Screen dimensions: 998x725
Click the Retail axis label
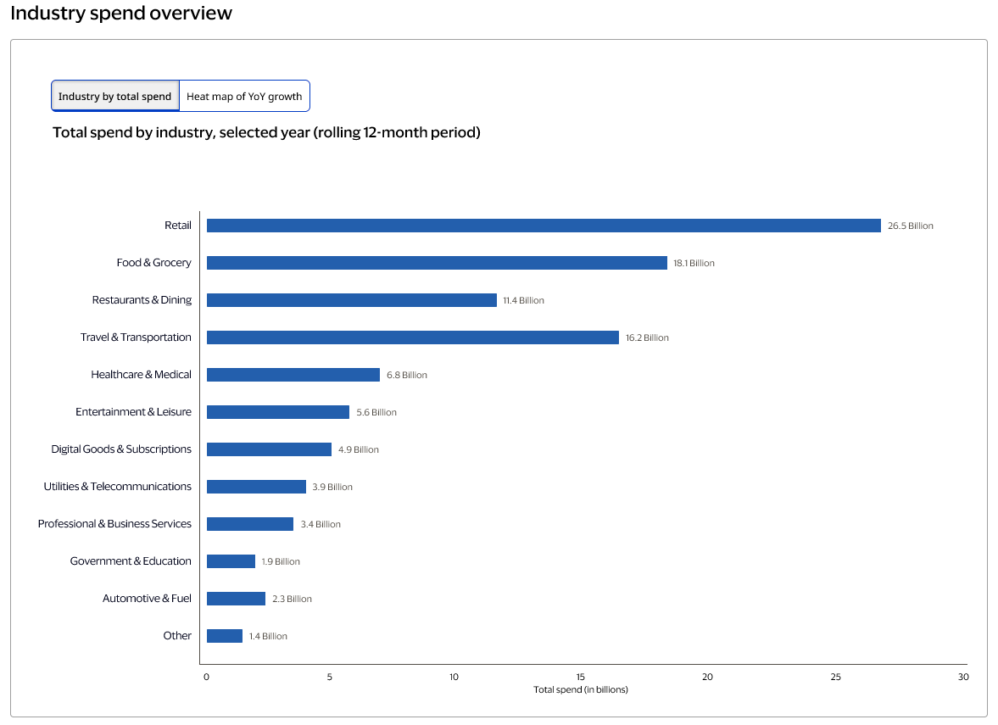click(x=177, y=225)
